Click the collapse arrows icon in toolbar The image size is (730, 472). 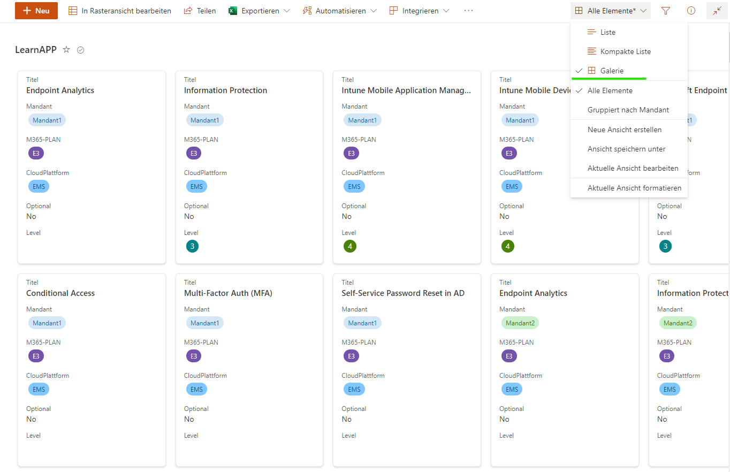(717, 11)
